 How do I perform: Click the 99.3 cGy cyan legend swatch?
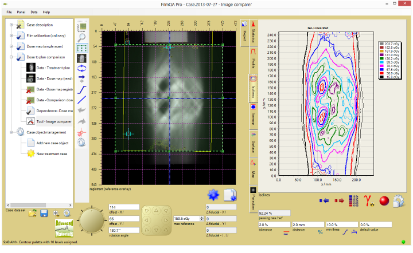[381, 62]
